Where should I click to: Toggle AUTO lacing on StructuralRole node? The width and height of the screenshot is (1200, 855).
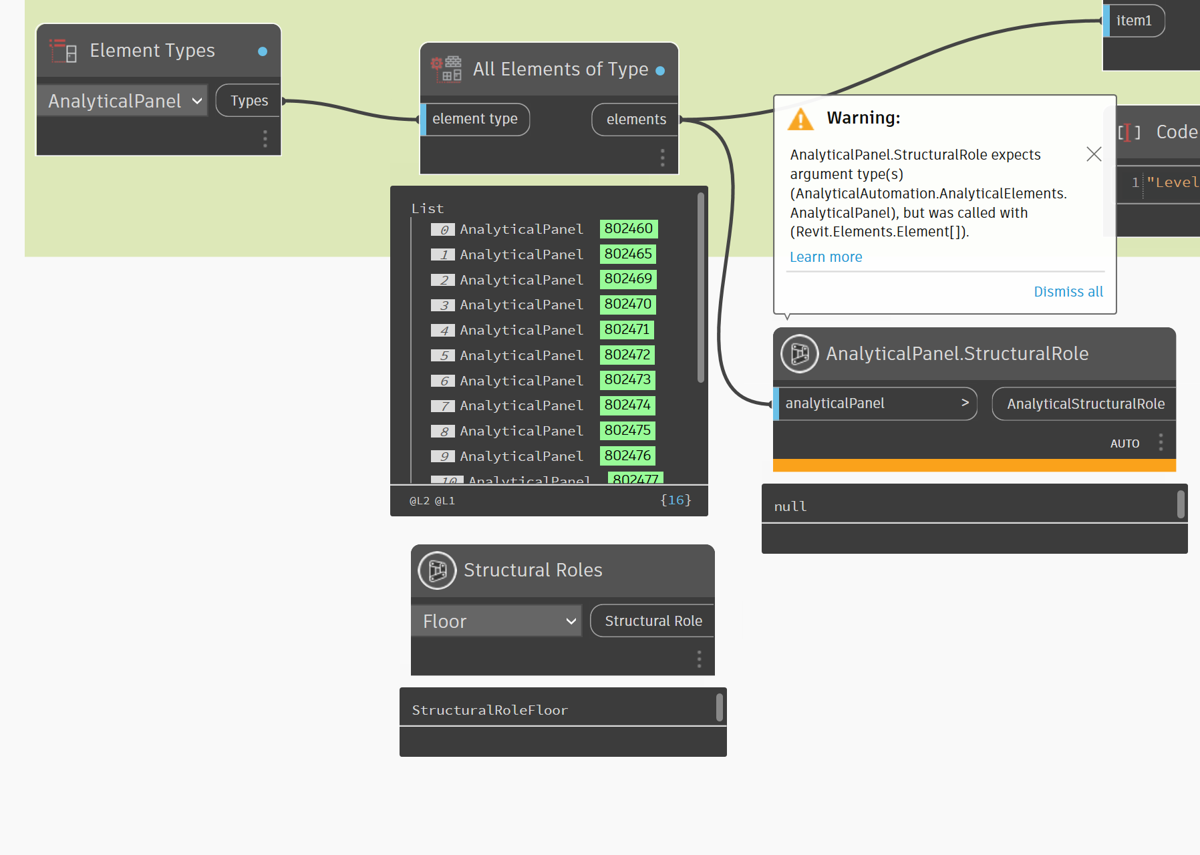(1124, 443)
